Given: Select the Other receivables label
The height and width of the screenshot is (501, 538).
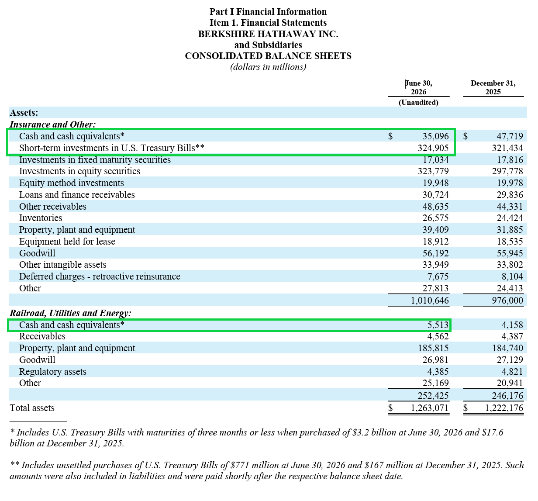Looking at the screenshot, I should [x=53, y=207].
